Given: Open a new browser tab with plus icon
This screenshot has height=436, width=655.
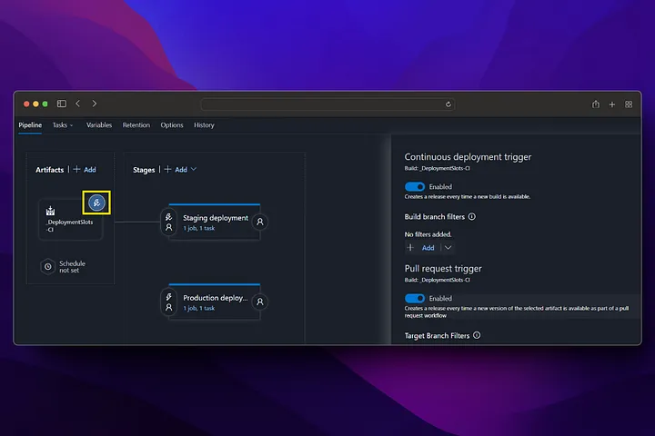Looking at the screenshot, I should click(612, 104).
